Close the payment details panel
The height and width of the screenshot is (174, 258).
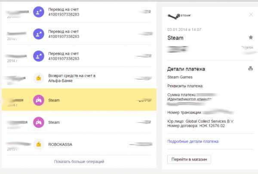coord(251,15)
